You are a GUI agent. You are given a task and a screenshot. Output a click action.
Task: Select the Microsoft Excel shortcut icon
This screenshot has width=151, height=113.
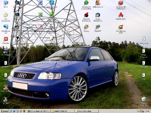coord(40,15)
